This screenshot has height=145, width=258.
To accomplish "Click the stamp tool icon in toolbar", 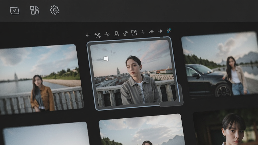I will [116, 34].
